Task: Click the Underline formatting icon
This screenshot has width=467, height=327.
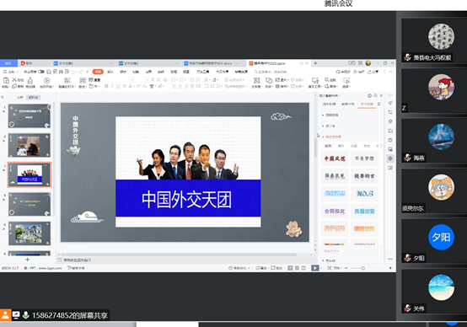Action: click(x=118, y=86)
